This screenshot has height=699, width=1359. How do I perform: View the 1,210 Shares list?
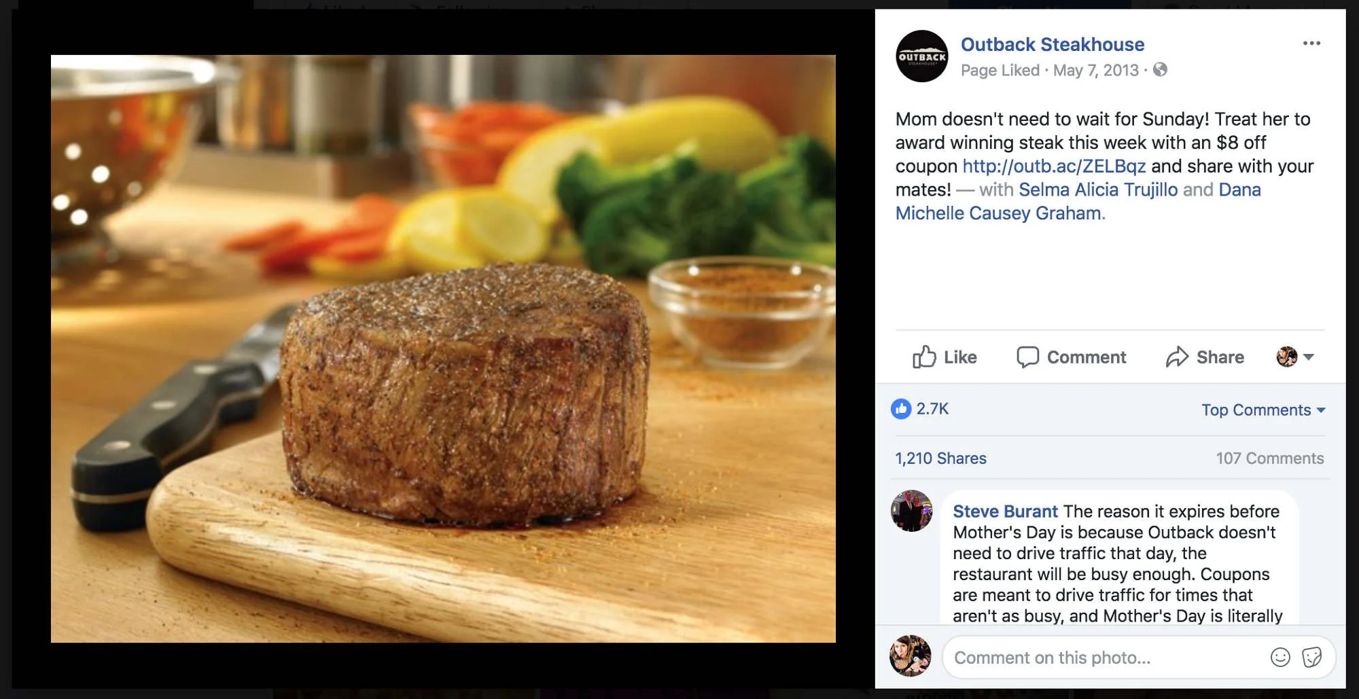point(940,459)
